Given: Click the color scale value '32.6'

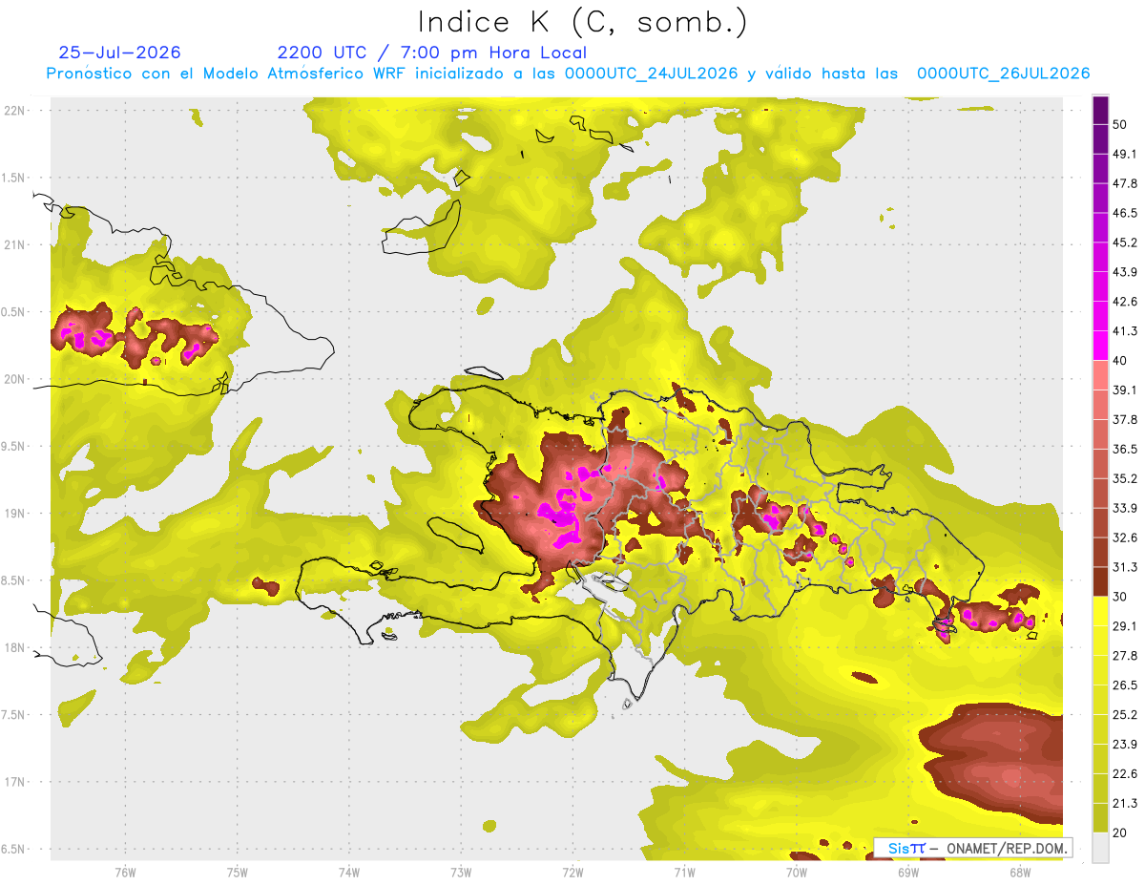Looking at the screenshot, I should tap(1124, 537).
